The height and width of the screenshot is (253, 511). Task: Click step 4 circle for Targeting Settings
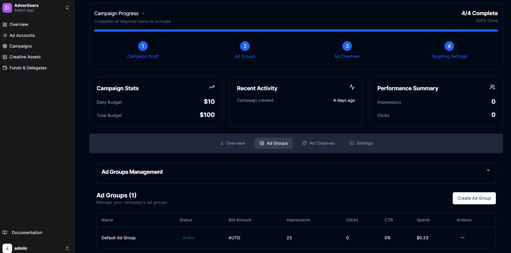click(449, 46)
